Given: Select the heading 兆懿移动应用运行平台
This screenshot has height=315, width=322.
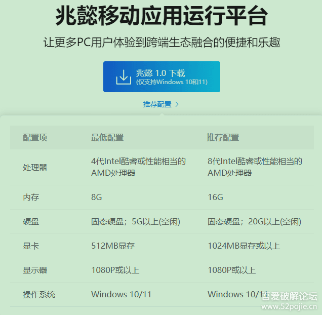Looking at the screenshot, I should click(162, 16).
